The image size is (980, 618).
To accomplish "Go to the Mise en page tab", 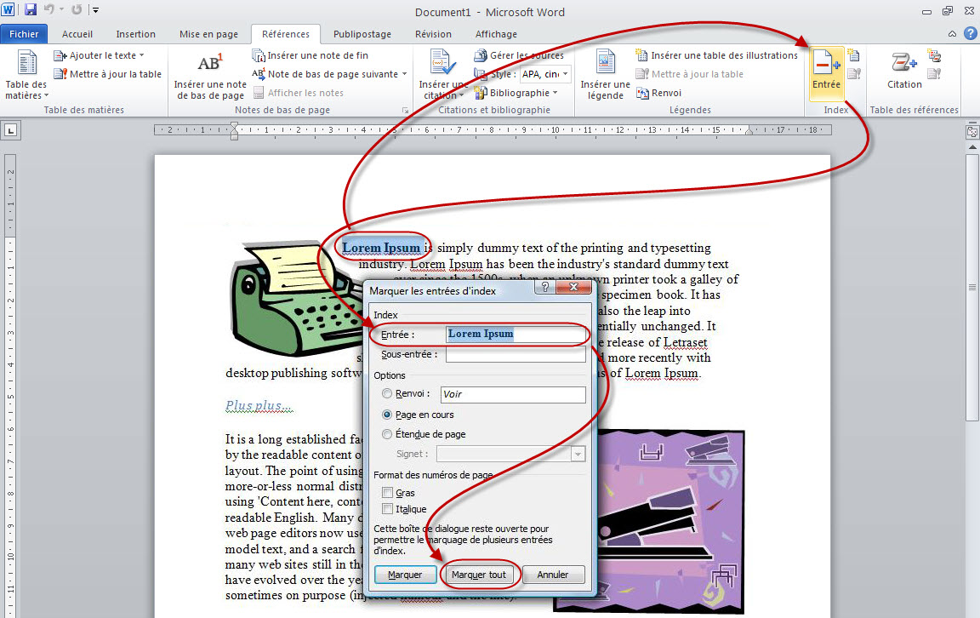I will coord(208,34).
